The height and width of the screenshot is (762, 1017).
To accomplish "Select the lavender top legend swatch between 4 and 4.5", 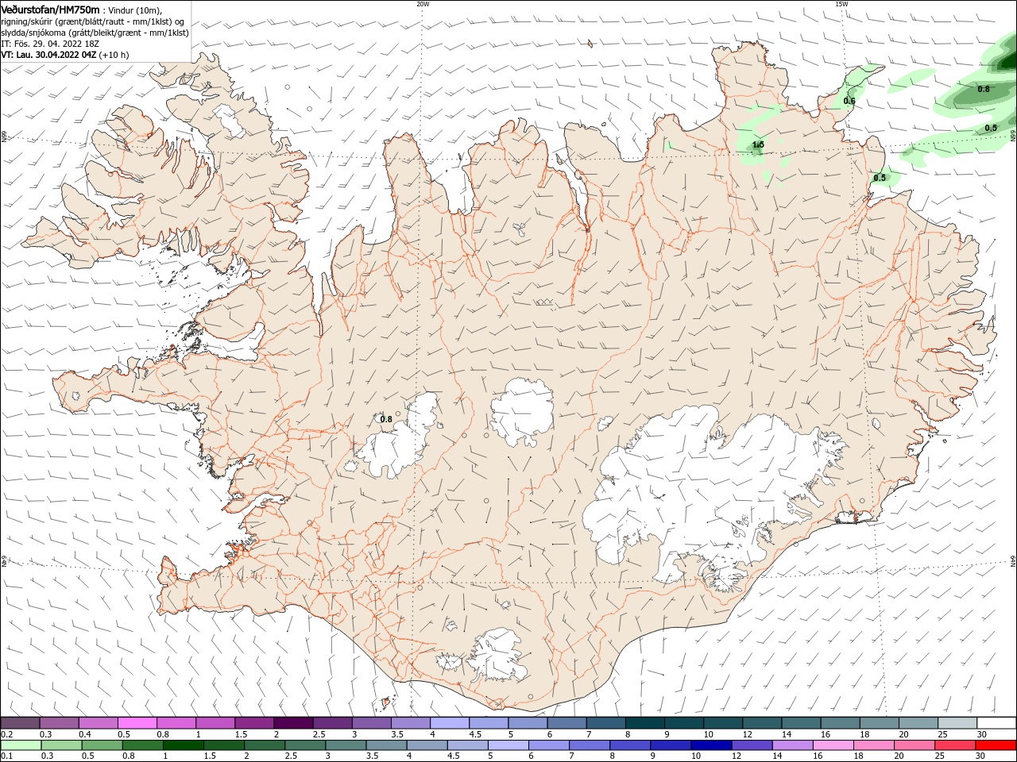I will [450, 722].
